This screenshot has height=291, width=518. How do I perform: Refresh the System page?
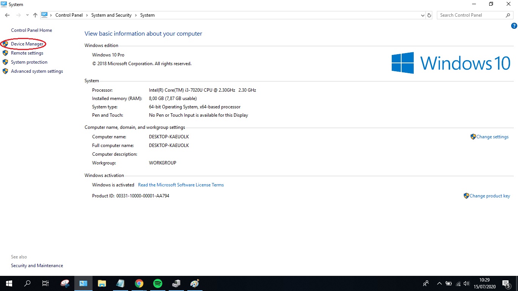coord(429,15)
